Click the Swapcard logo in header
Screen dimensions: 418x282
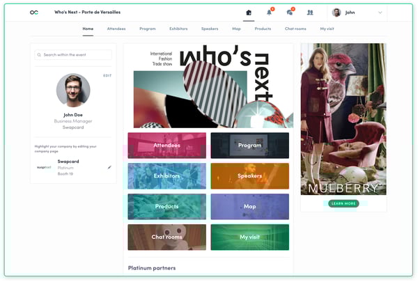click(x=34, y=13)
